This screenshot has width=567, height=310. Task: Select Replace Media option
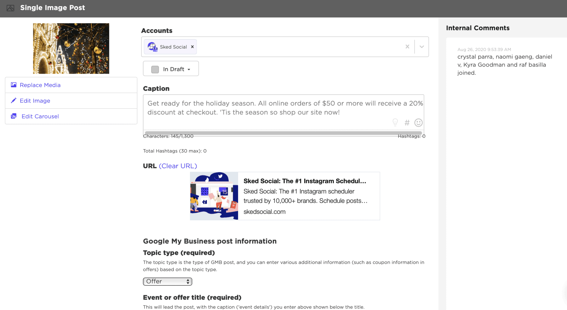[40, 85]
